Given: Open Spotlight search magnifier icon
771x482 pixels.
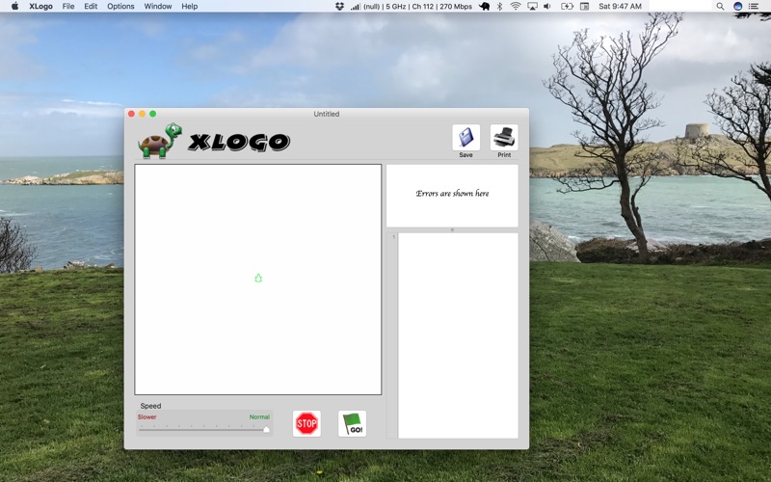Looking at the screenshot, I should point(720,7).
